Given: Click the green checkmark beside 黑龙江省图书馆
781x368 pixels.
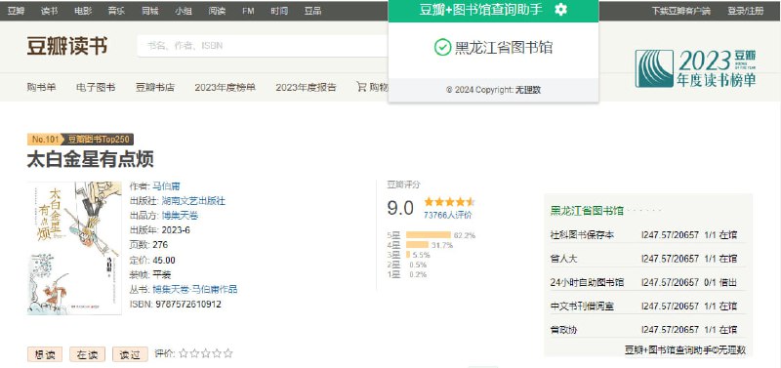Looking at the screenshot, I should pos(442,47).
